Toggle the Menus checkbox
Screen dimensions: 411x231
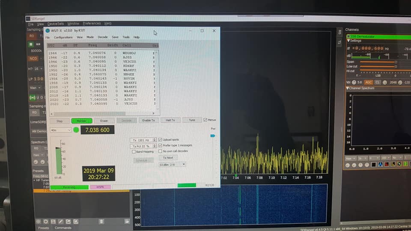[205, 120]
